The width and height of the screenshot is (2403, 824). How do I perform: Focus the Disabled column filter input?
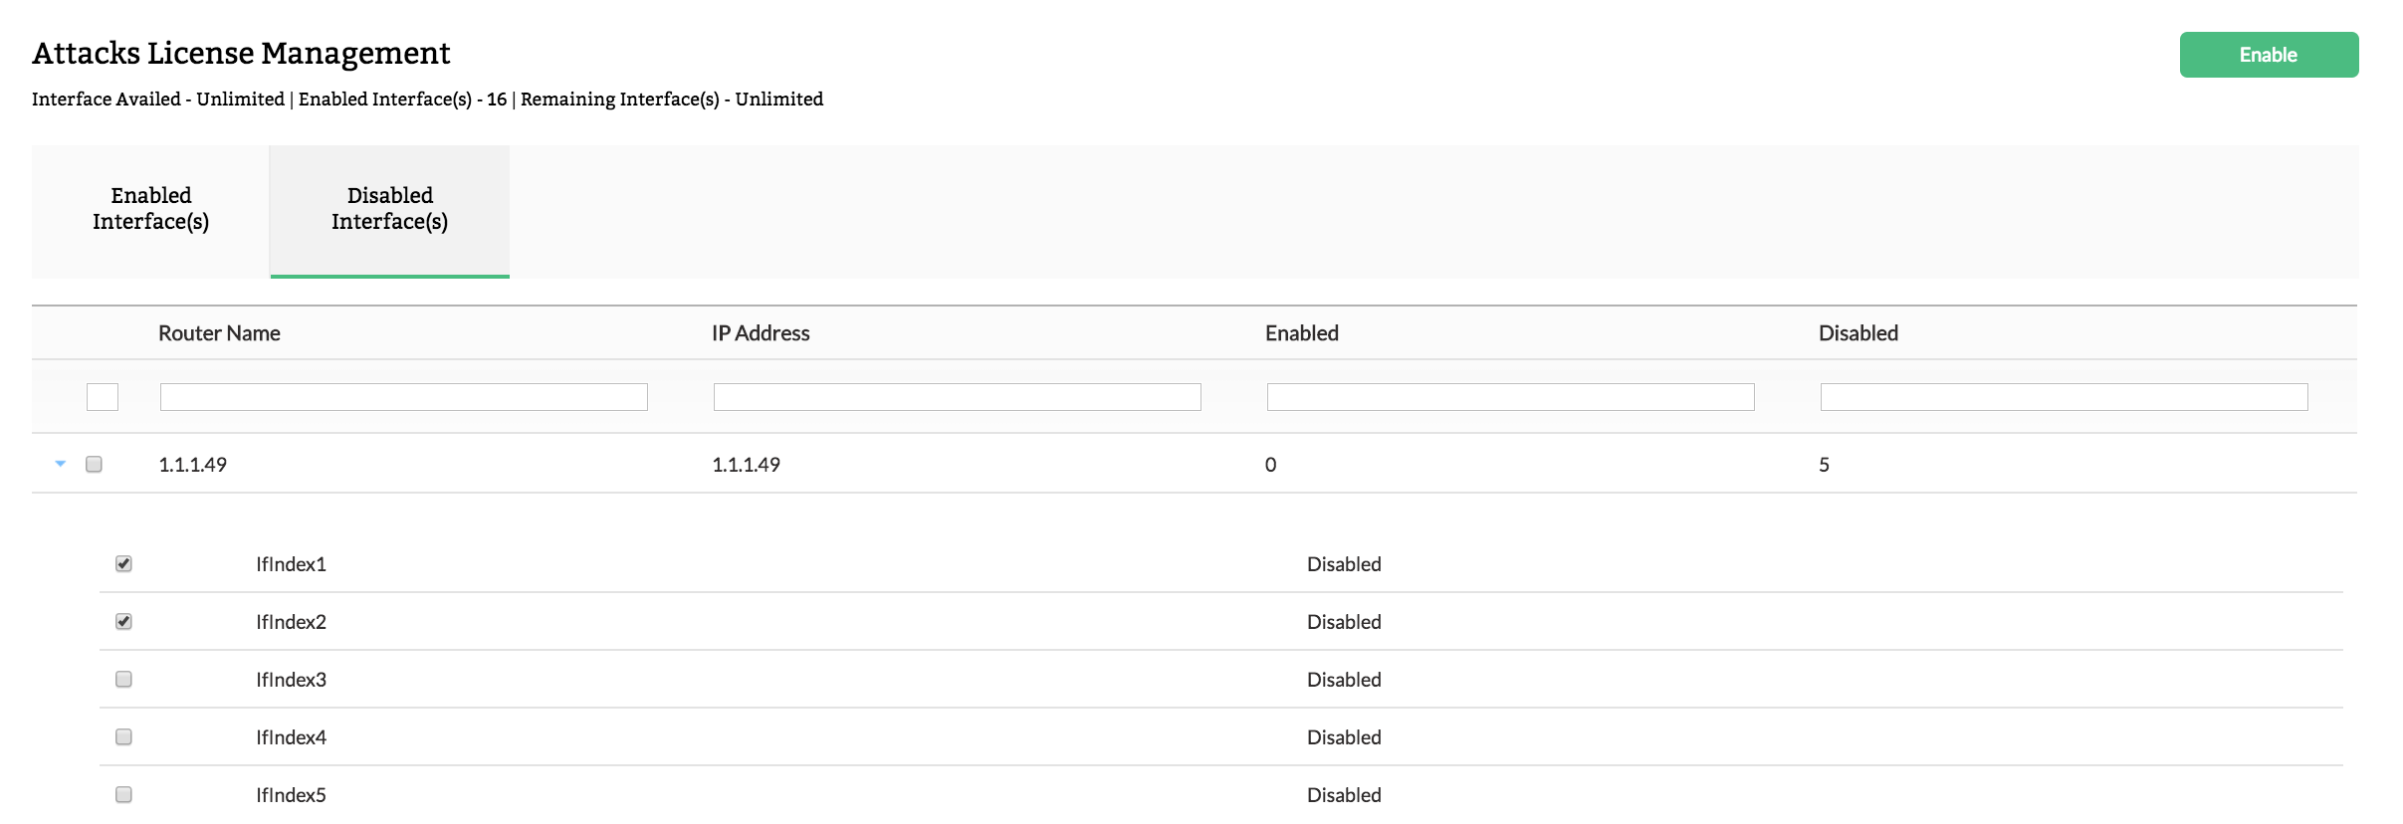click(x=2064, y=397)
